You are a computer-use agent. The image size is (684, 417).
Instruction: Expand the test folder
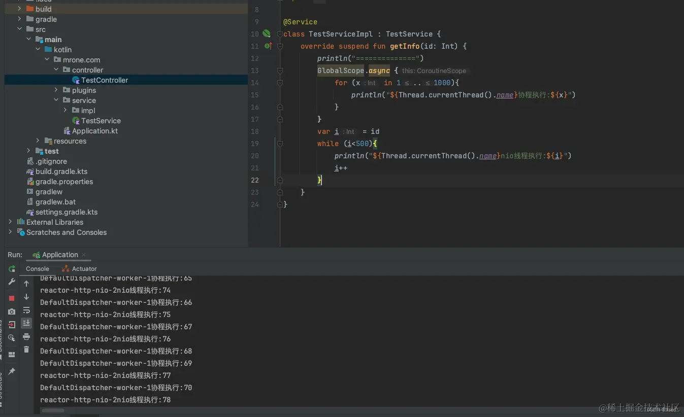click(x=28, y=151)
